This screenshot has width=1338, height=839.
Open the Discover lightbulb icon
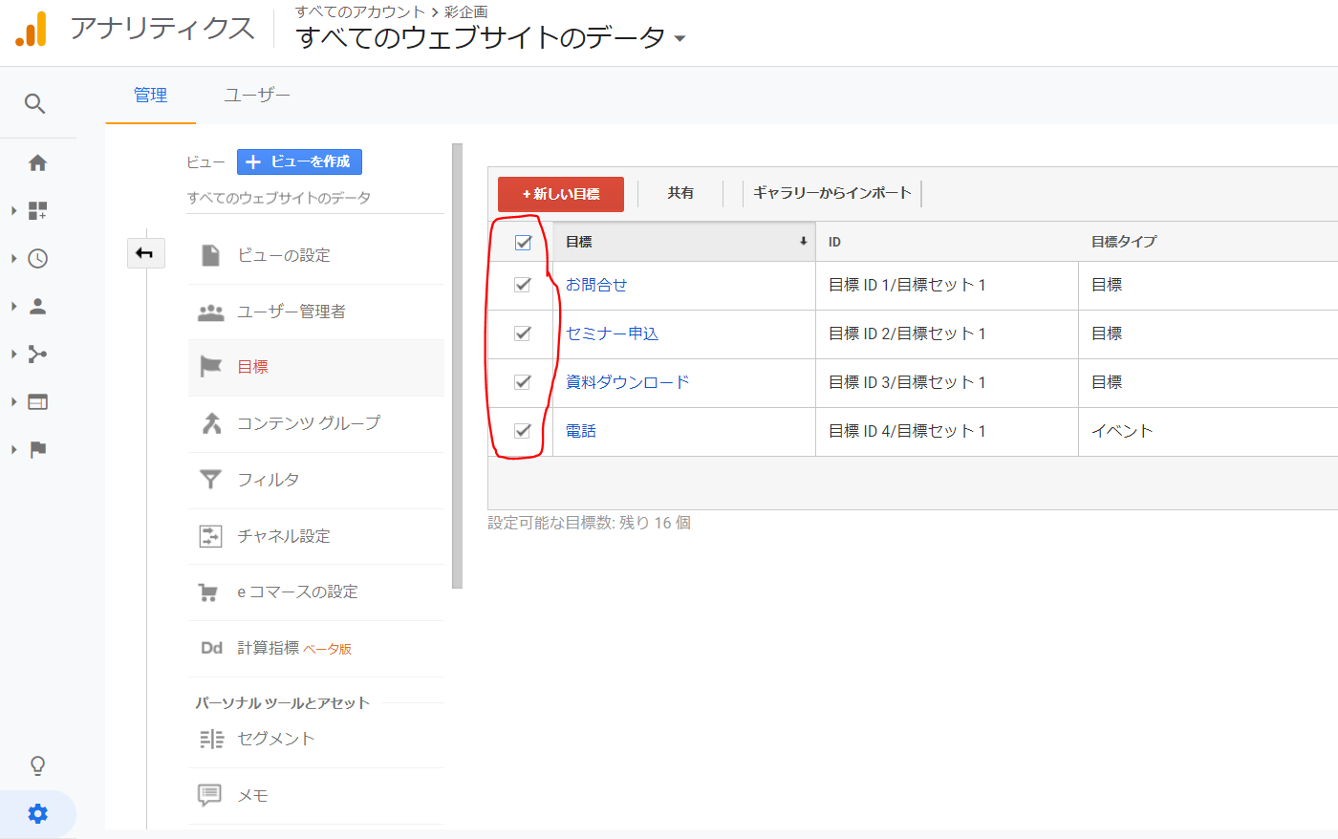pos(37,765)
